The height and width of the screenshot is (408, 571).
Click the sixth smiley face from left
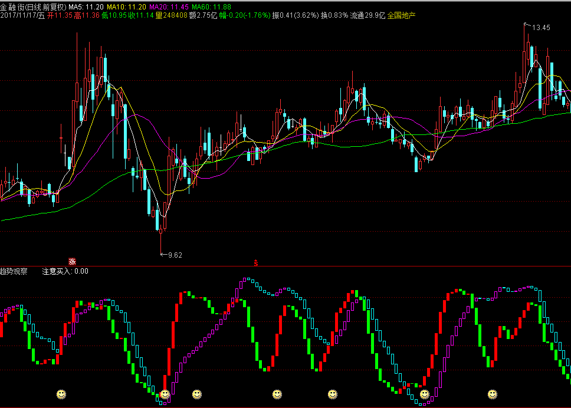tap(425, 394)
